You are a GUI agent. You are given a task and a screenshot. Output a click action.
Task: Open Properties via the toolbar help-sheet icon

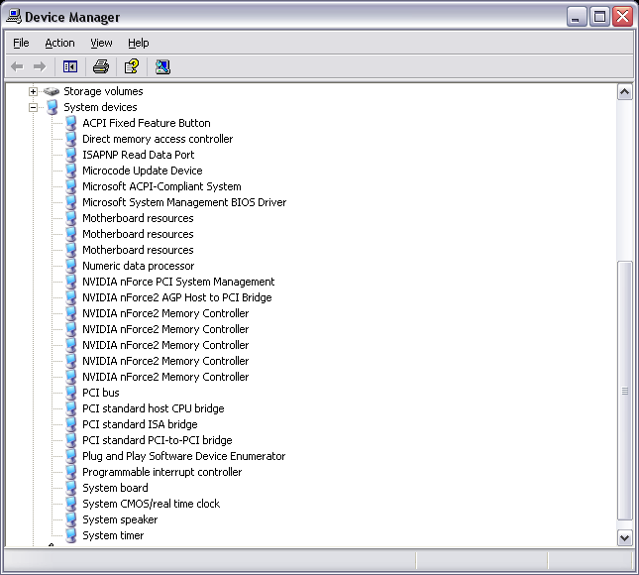pos(131,66)
